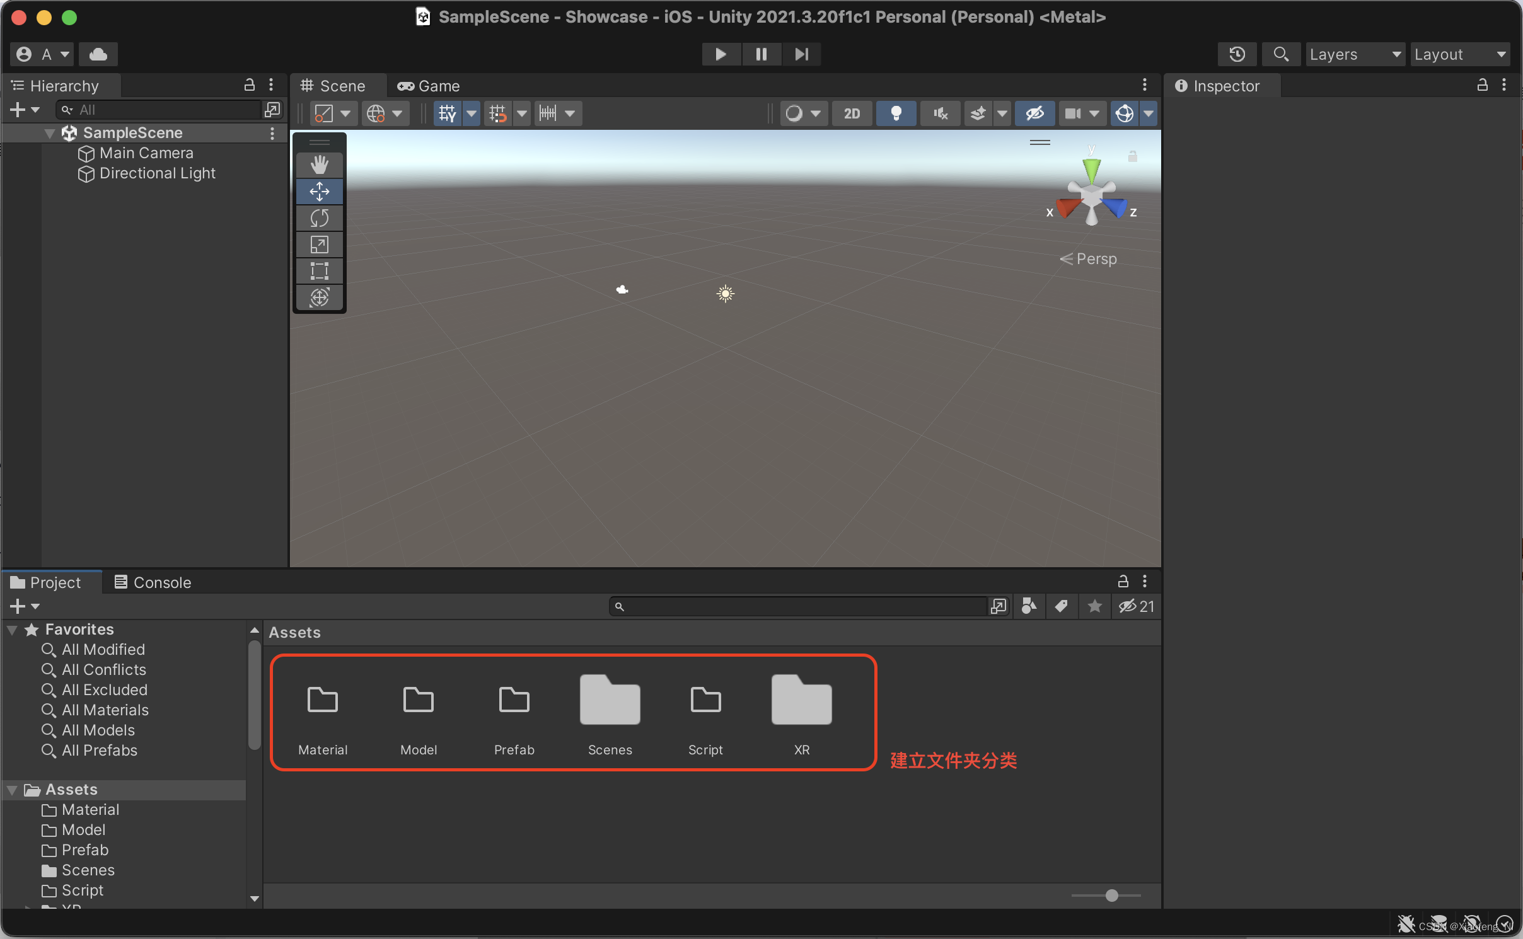Click the Project search field
The image size is (1523, 939).
point(801,606)
